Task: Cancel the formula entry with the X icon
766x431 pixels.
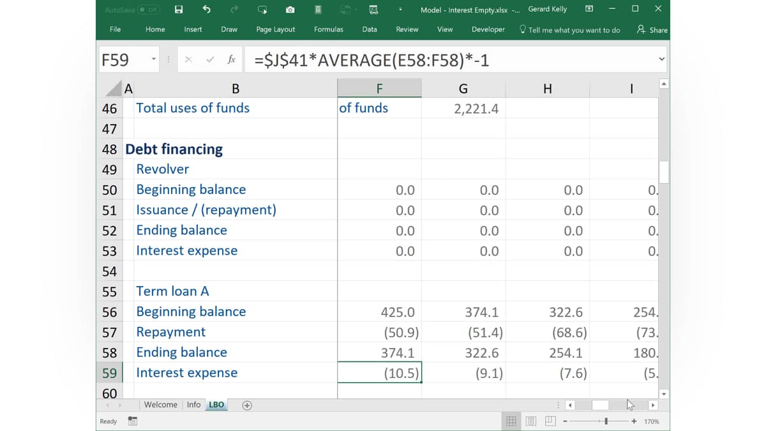Action: pyautogui.click(x=188, y=59)
